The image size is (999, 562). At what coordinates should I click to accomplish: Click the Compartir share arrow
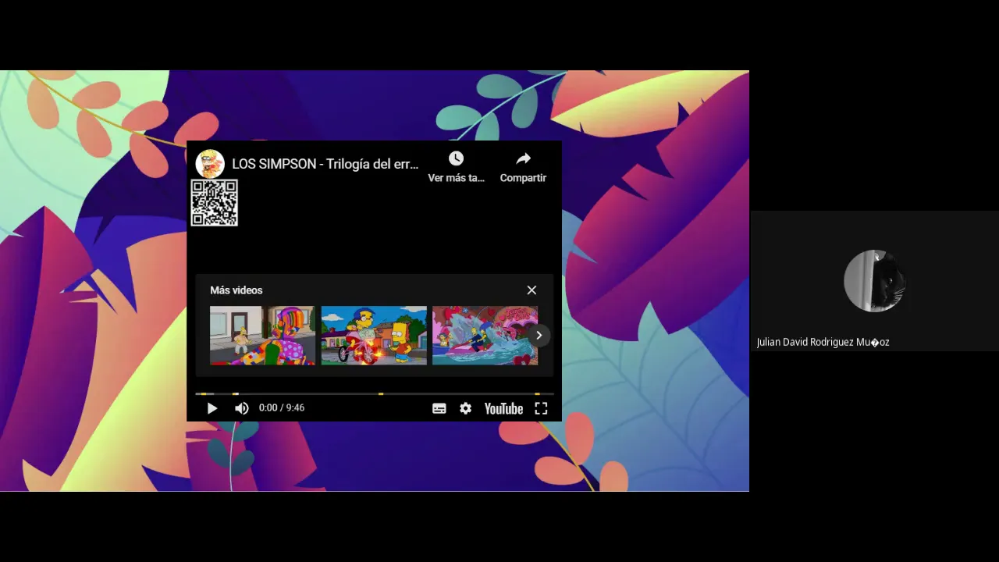[x=523, y=159]
